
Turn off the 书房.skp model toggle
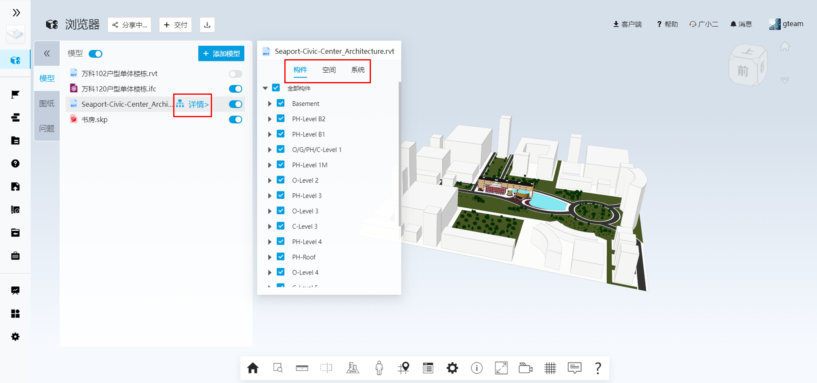point(236,120)
